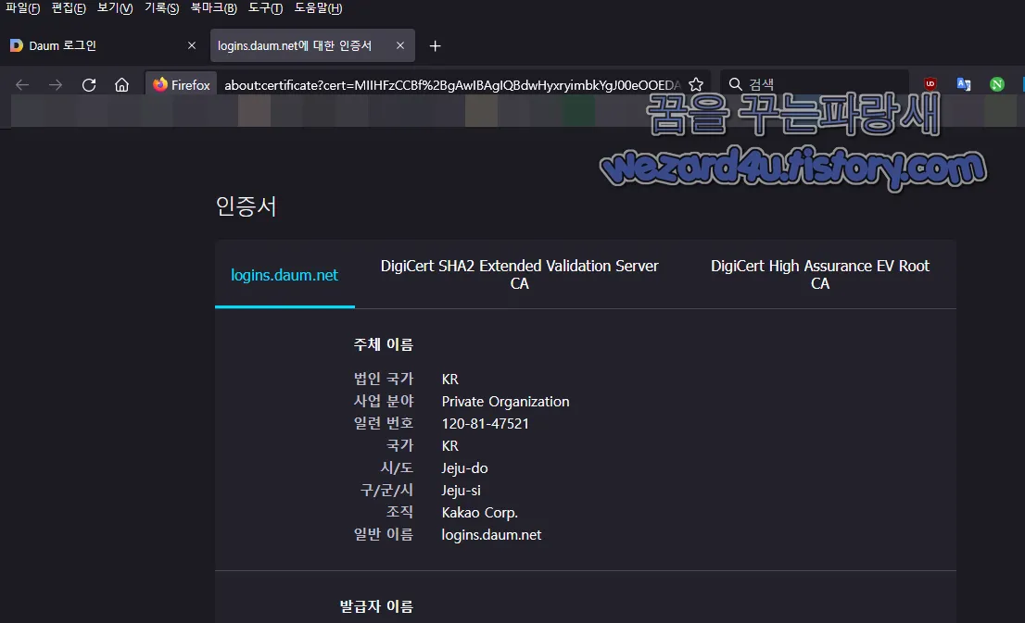Open a new tab with plus button
Image resolution: width=1025 pixels, height=623 pixels.
tap(436, 45)
